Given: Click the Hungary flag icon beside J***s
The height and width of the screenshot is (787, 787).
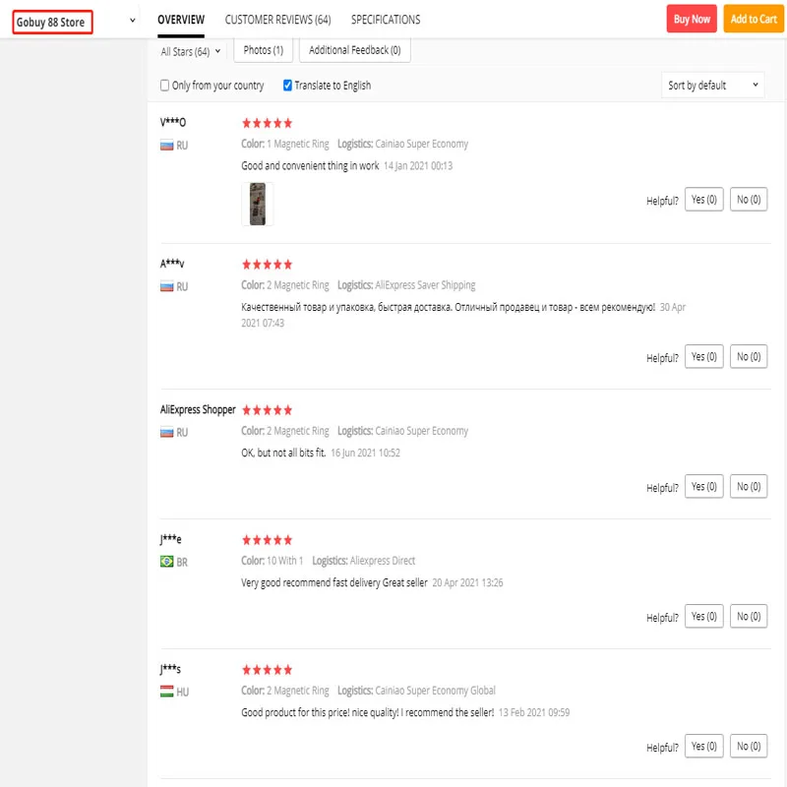Looking at the screenshot, I should [167, 693].
